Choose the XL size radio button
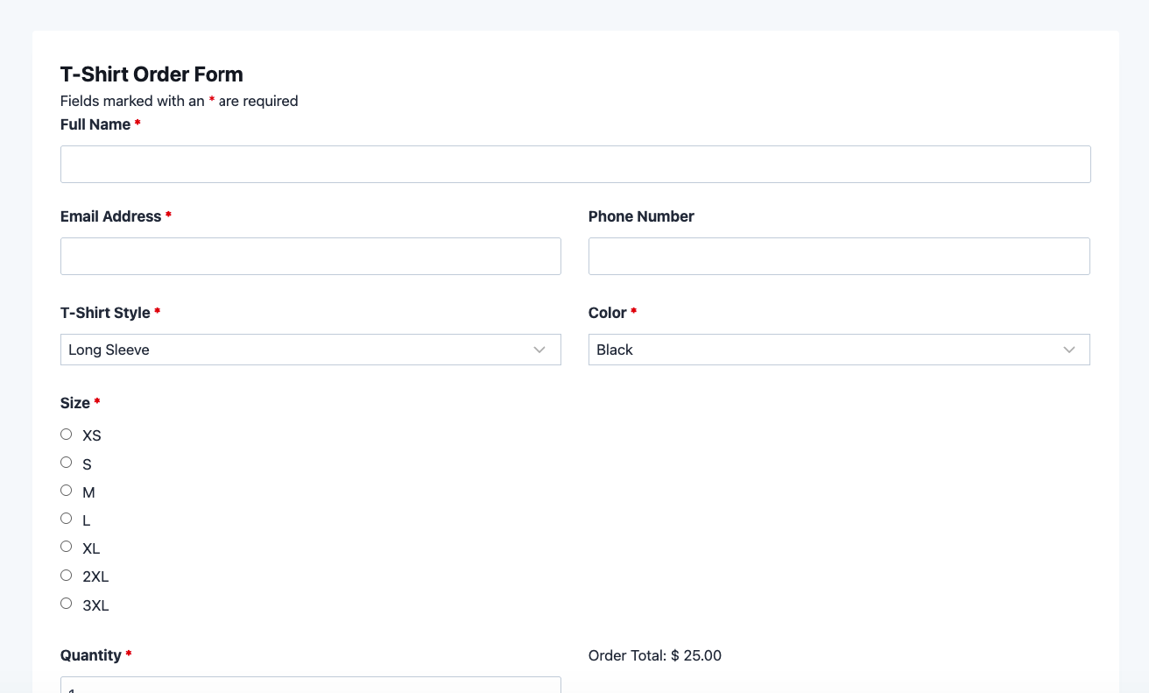This screenshot has height=693, width=1149. (67, 547)
